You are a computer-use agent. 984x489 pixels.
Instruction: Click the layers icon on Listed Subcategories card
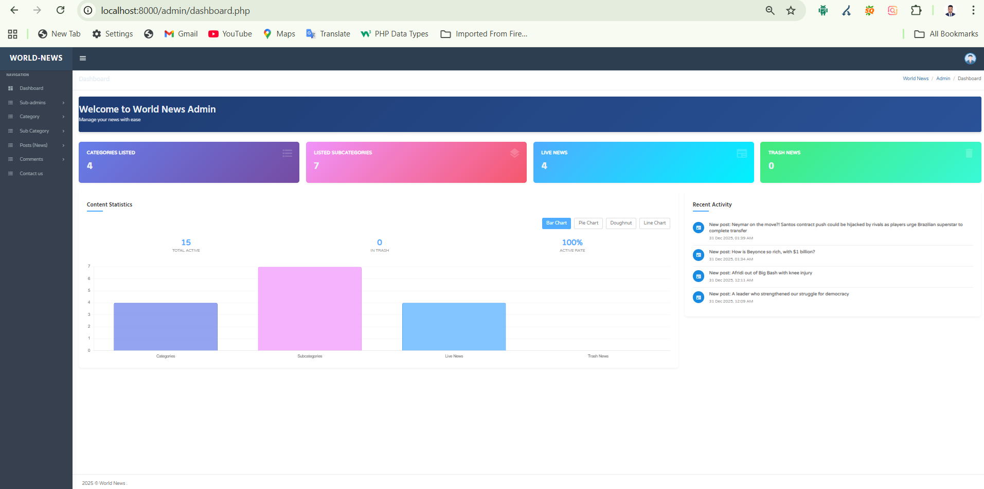click(x=514, y=153)
